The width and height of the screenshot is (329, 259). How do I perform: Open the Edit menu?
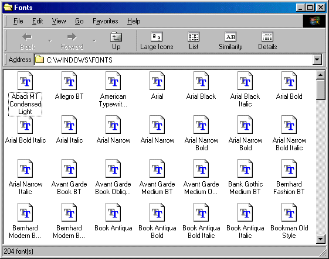pos(38,21)
